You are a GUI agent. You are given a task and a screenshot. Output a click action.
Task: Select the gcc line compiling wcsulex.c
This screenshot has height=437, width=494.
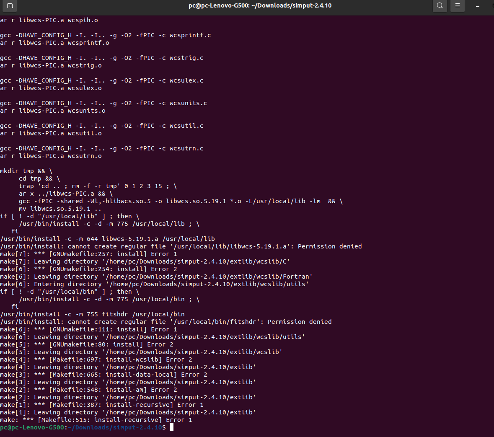pos(102,81)
